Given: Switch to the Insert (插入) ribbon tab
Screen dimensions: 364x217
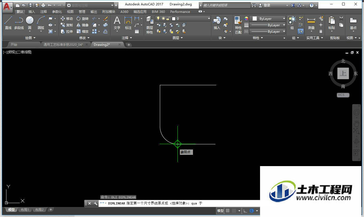Looking at the screenshot, I should pyautogui.click(x=32, y=12).
